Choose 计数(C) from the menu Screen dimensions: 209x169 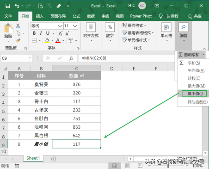(x=193, y=78)
